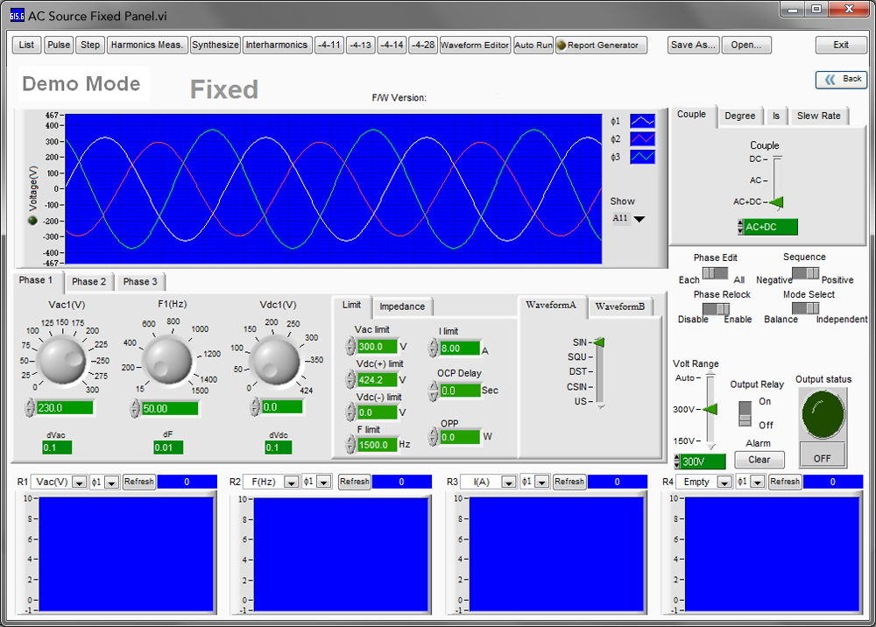
Task: Set the Couple slider to AC
Action: [776, 180]
